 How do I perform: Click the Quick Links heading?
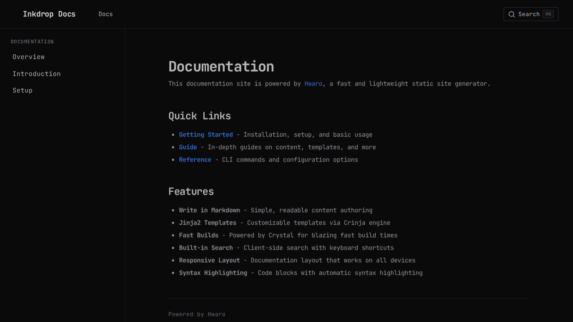[200, 116]
